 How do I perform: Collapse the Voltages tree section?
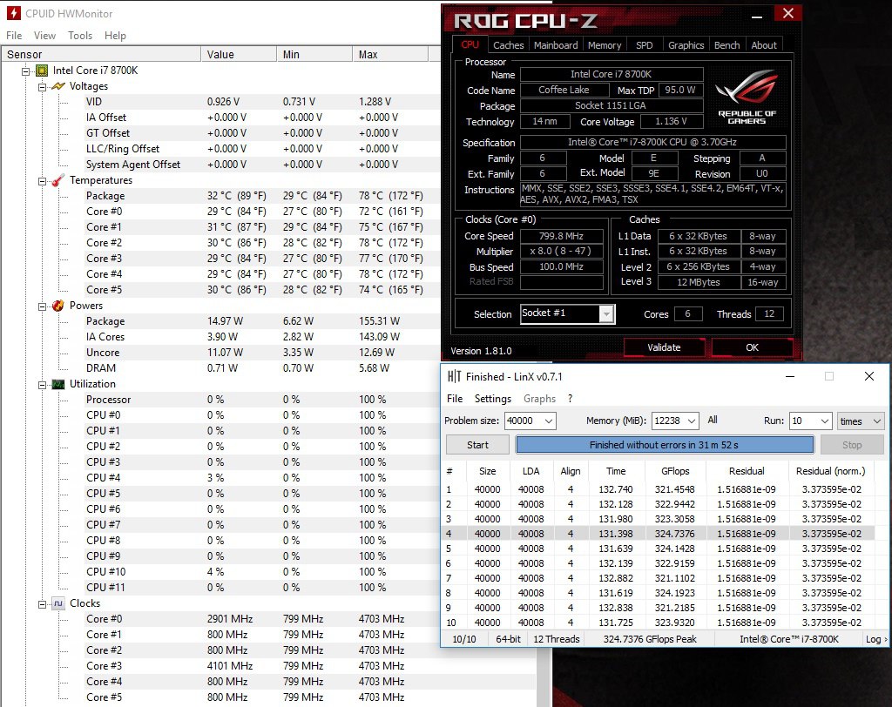(x=42, y=87)
